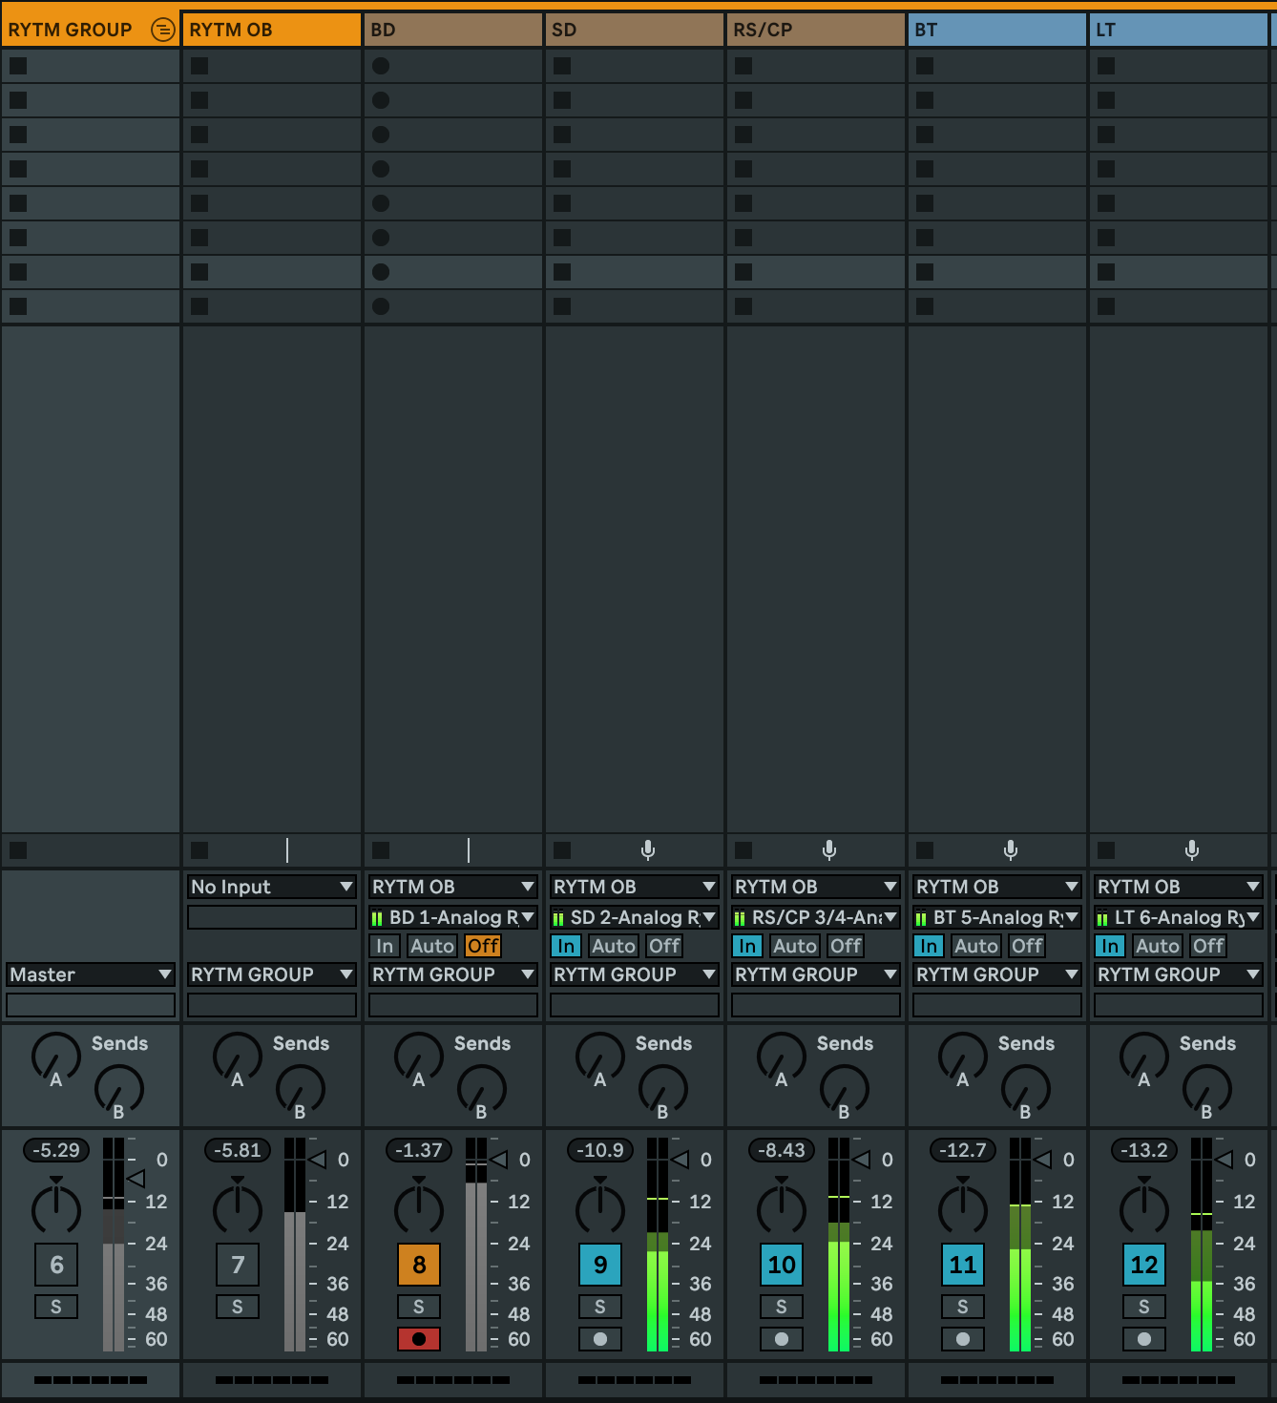Open the No Input dropdown on RYTM OB
Viewport: 1277px width, 1403px height.
(x=271, y=887)
